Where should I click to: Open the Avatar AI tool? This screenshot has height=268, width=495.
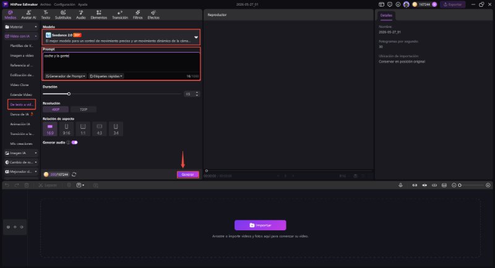click(x=28, y=15)
